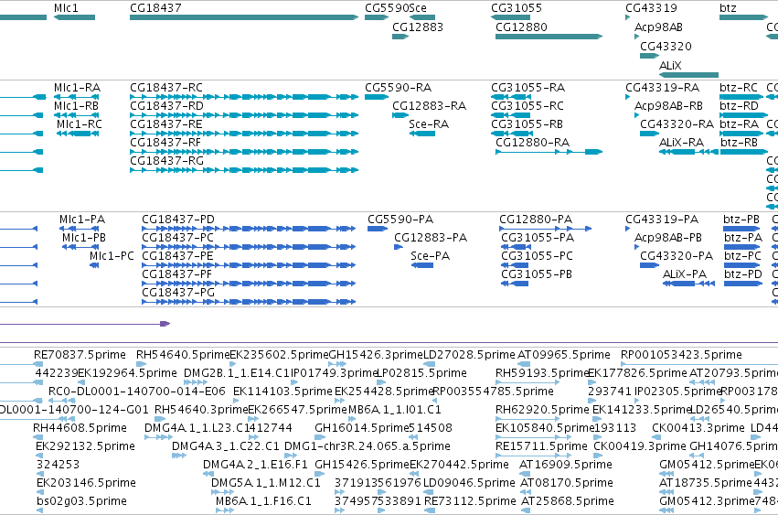Select transcript btz-RD
The image size is (778, 515).
tap(740, 106)
